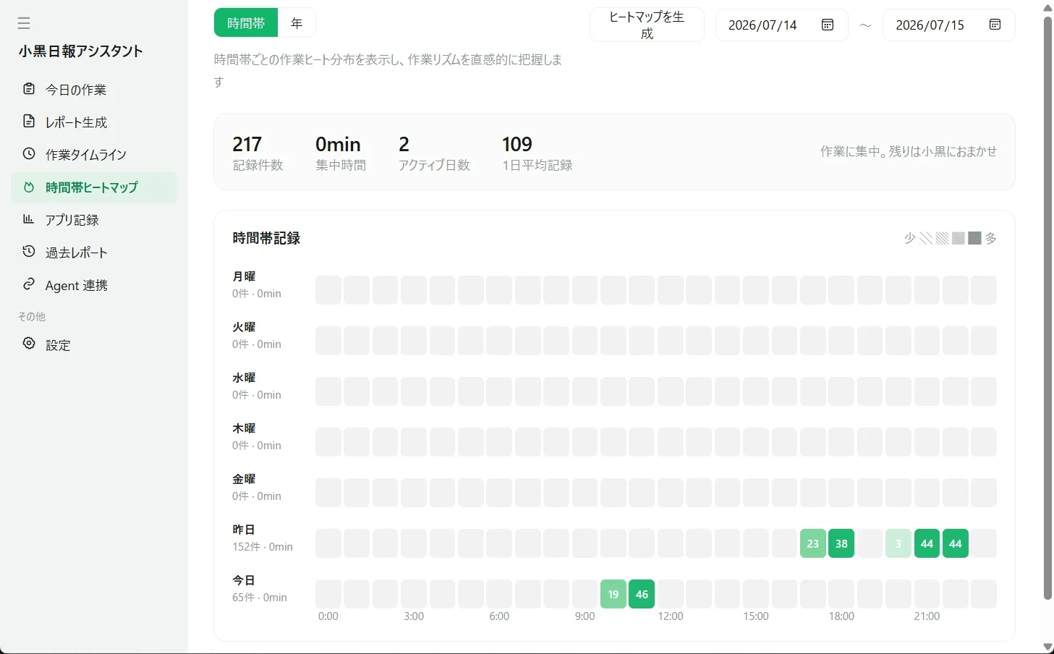Viewport: 1054px width, 654px height.
Task: Click the 21:00 axis label
Action: tap(927, 616)
